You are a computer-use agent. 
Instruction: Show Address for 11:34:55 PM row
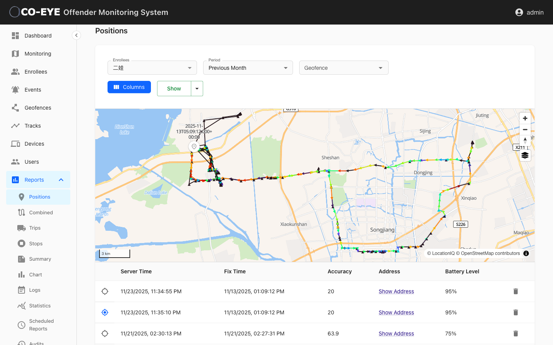click(396, 291)
